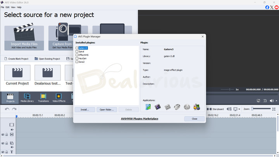Open the Help menu
This screenshot has height=157, width=279.
19,7
